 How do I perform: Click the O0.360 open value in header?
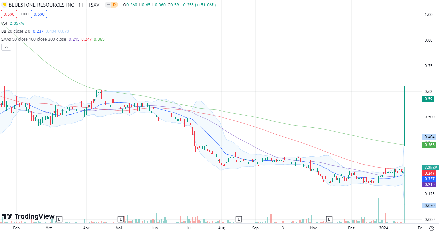[130, 5]
